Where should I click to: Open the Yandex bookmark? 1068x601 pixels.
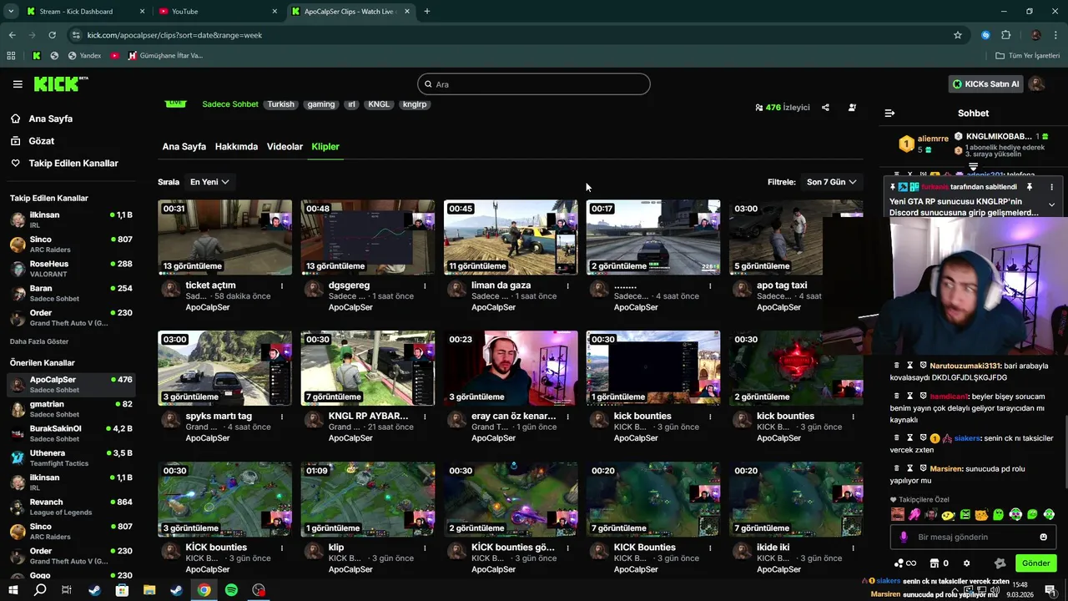coord(84,56)
